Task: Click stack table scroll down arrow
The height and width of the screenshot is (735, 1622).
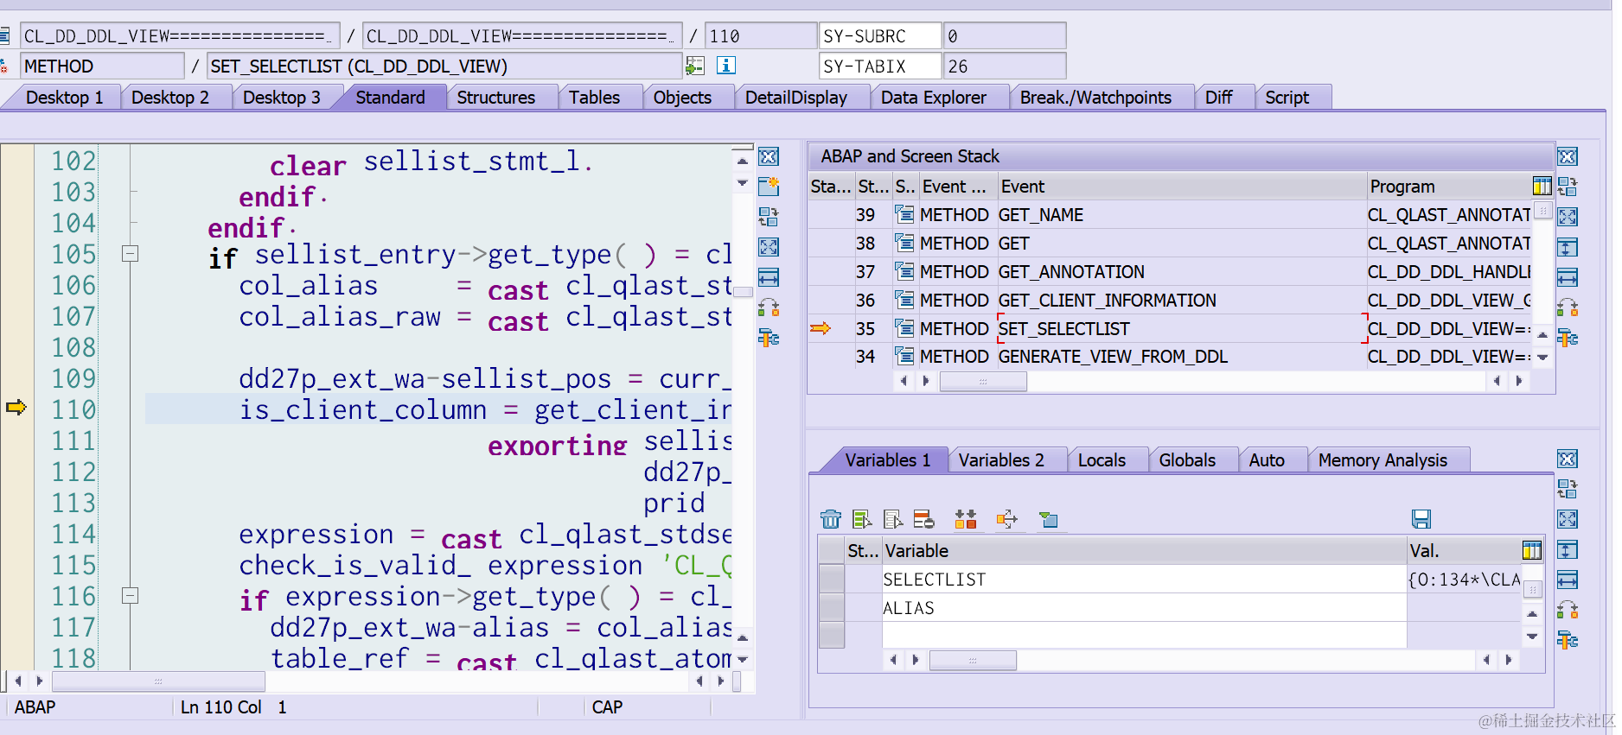Action: 1542,357
